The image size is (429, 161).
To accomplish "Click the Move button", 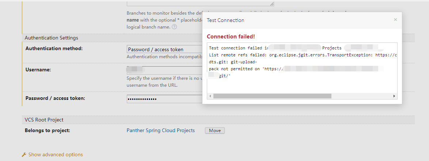I will click(x=215, y=131).
